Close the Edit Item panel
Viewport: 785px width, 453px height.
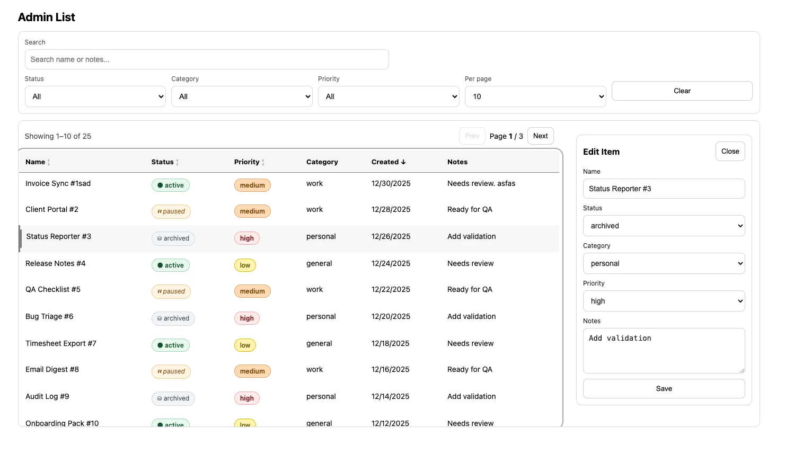(x=730, y=151)
